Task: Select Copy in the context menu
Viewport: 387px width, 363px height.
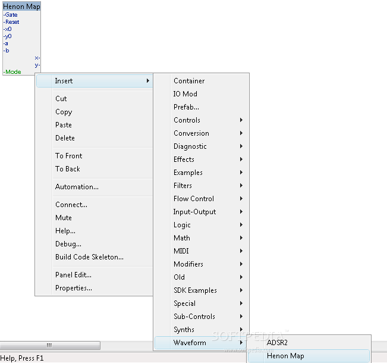Action: click(x=95, y=112)
